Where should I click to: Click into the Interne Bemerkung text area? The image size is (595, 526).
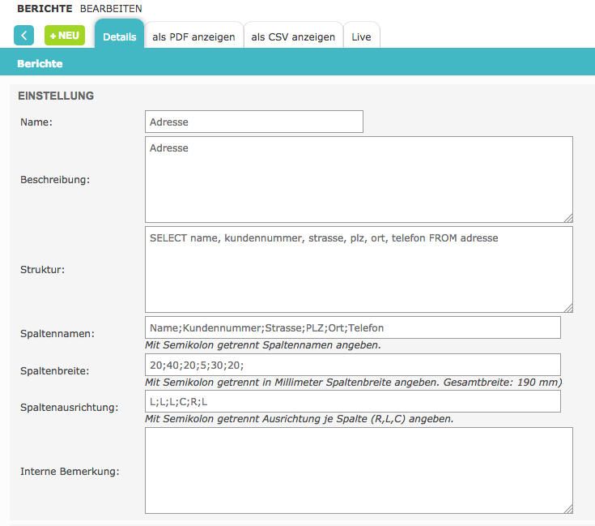(359, 470)
